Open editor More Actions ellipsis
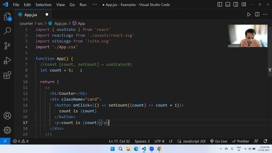Screen dimensions: 272x153 [x=265, y=14]
